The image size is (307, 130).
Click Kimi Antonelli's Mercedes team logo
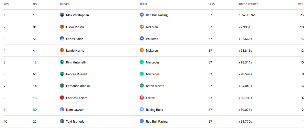click(142, 62)
